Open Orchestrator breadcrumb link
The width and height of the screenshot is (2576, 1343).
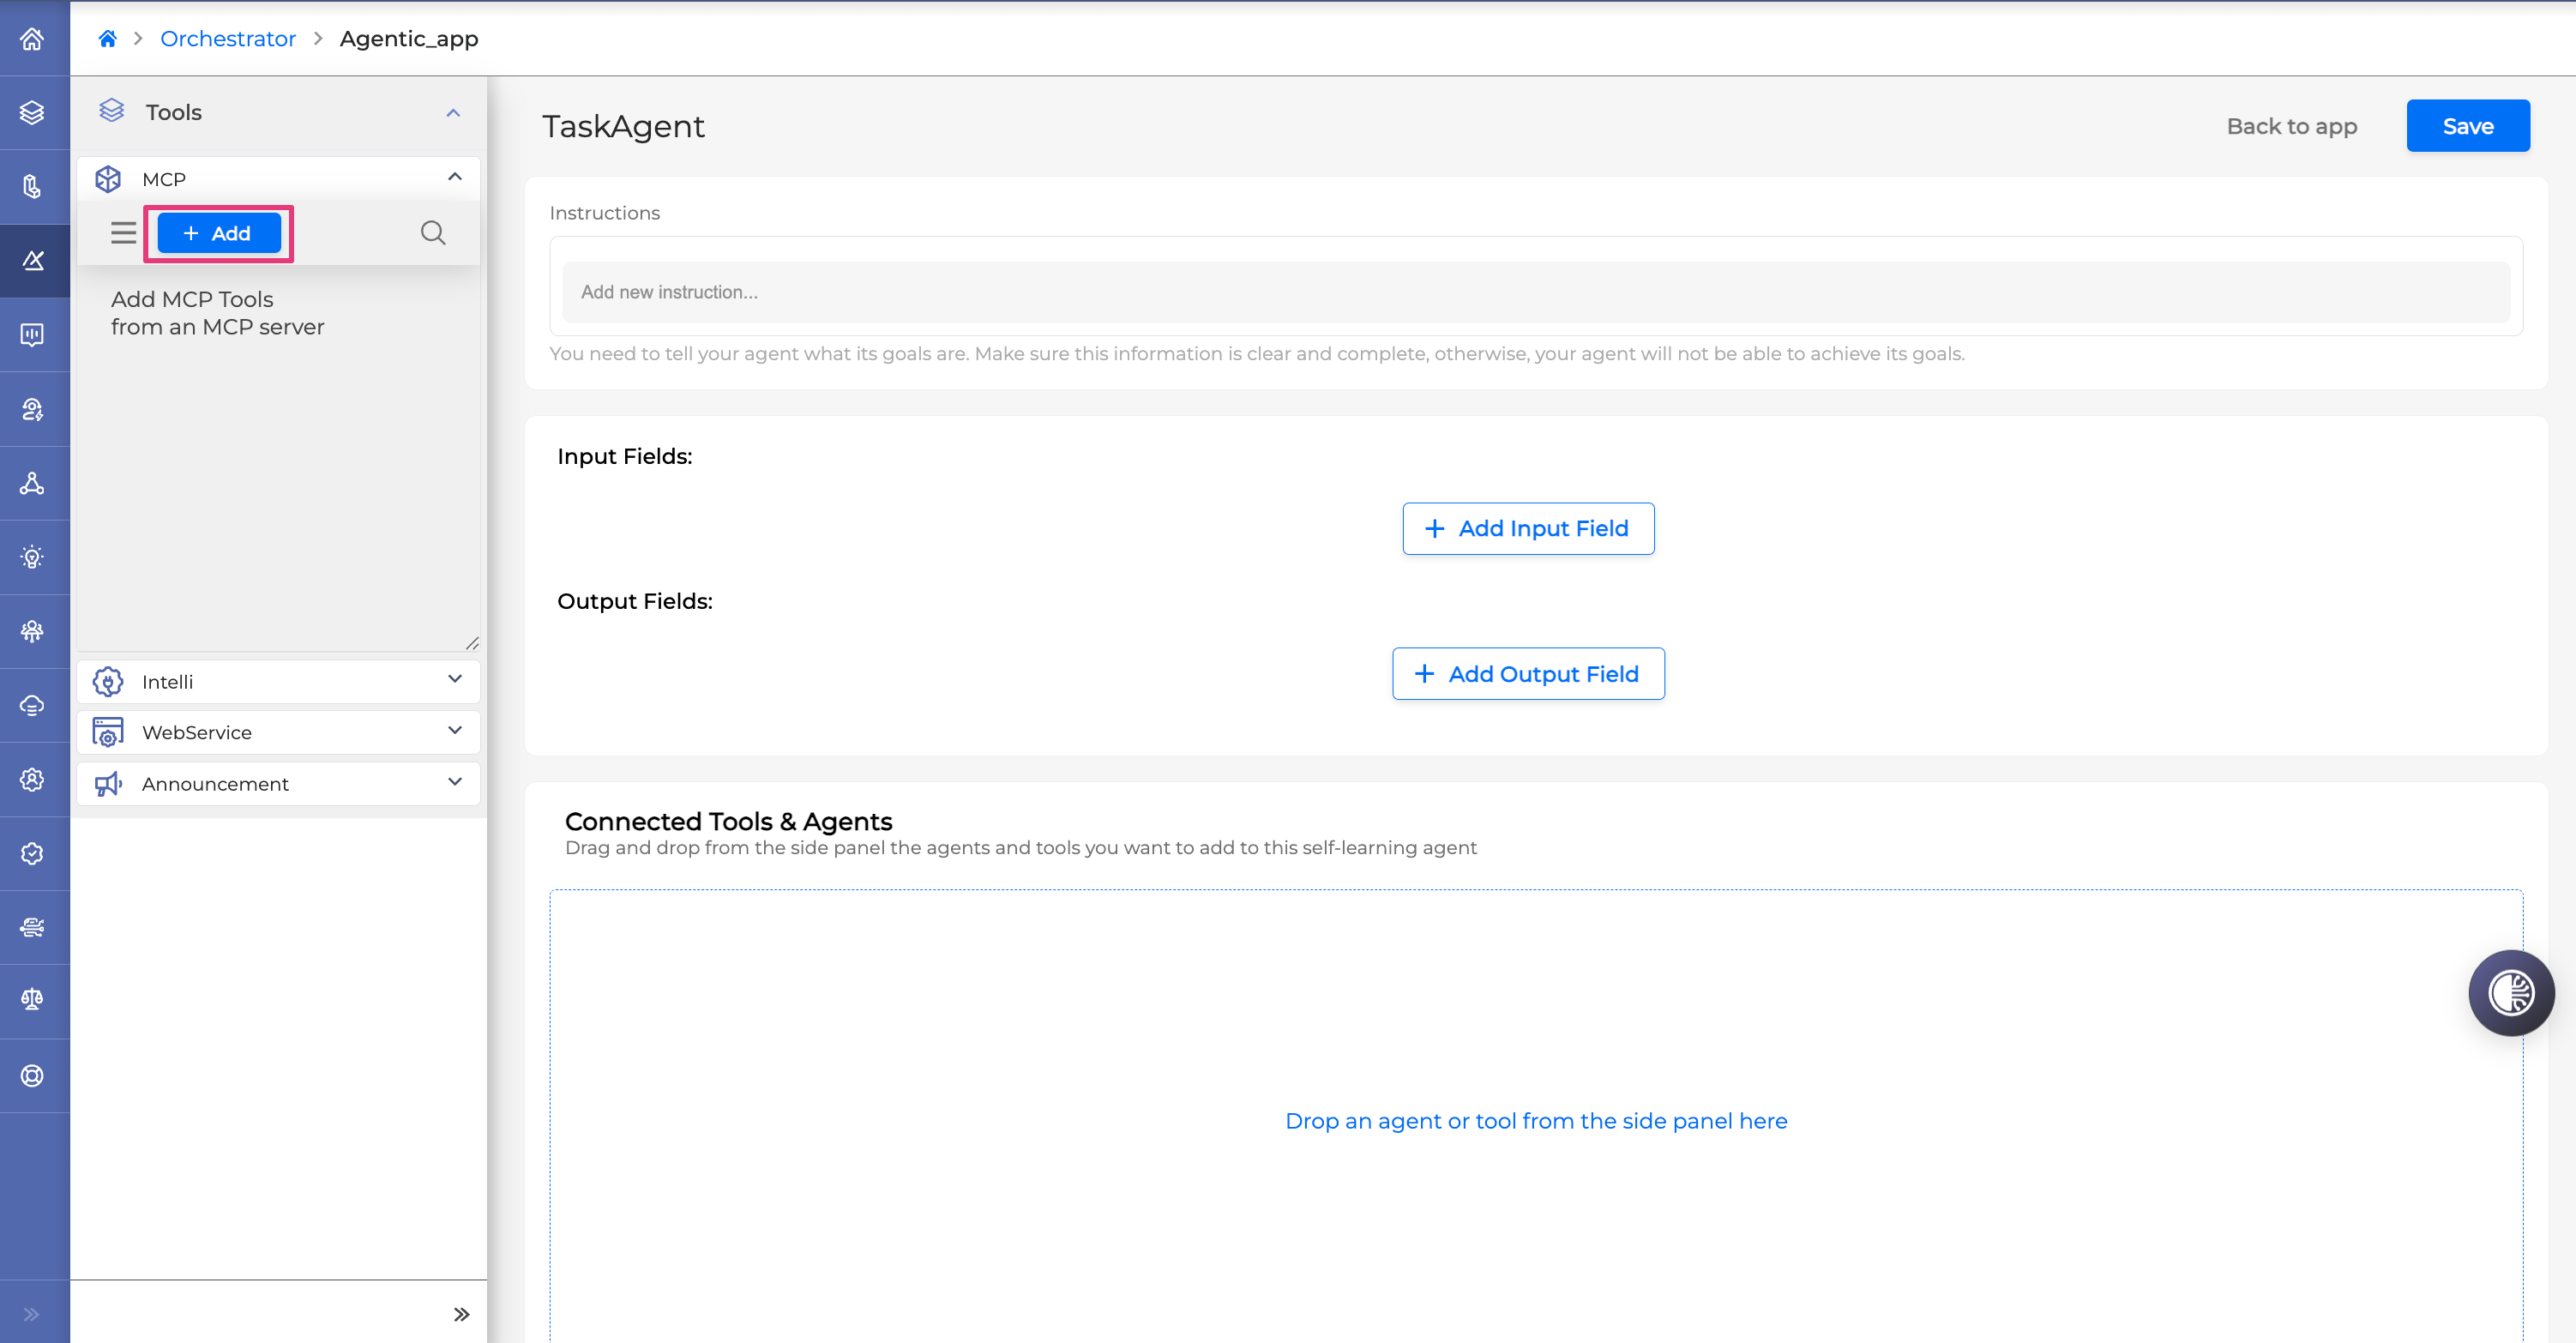click(228, 38)
